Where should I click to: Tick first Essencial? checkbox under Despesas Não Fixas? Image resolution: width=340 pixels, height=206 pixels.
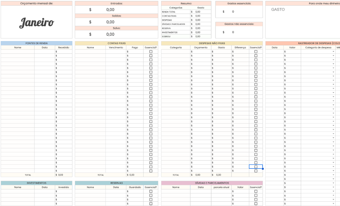tap(256, 52)
